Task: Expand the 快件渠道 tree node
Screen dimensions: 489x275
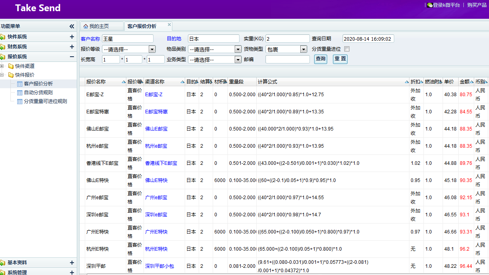Action: [2, 66]
